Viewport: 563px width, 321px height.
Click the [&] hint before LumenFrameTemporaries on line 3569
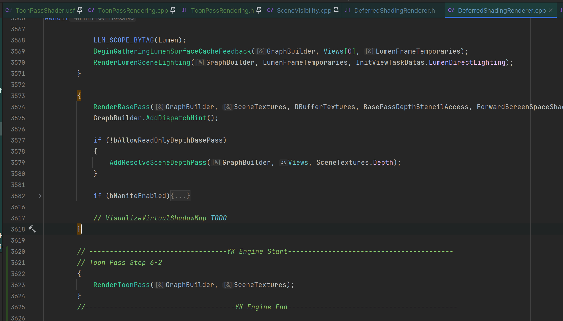coord(369,51)
